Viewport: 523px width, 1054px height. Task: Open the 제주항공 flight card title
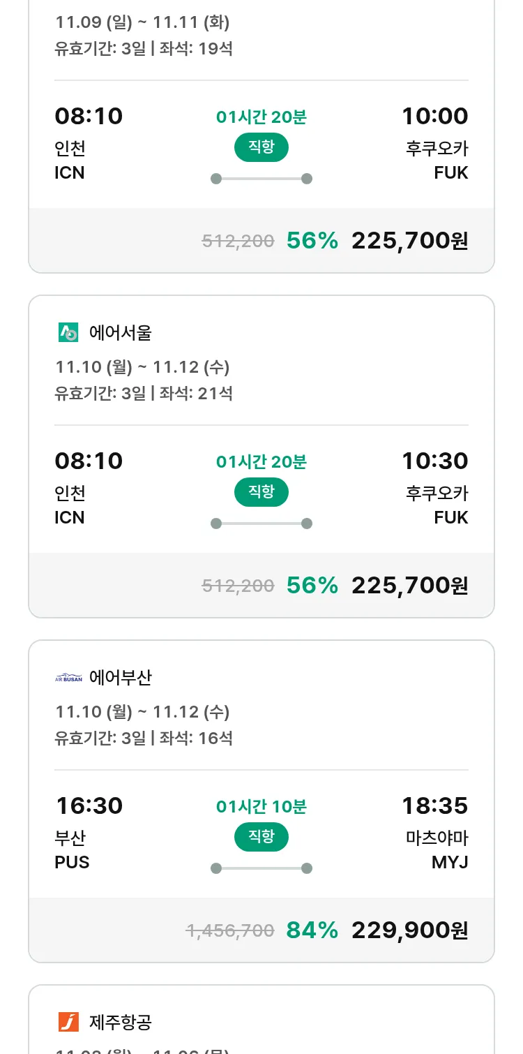(120, 1023)
